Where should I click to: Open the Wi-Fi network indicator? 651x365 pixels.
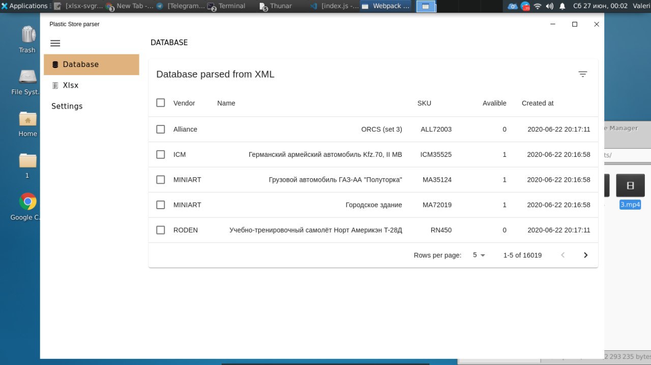pos(538,6)
